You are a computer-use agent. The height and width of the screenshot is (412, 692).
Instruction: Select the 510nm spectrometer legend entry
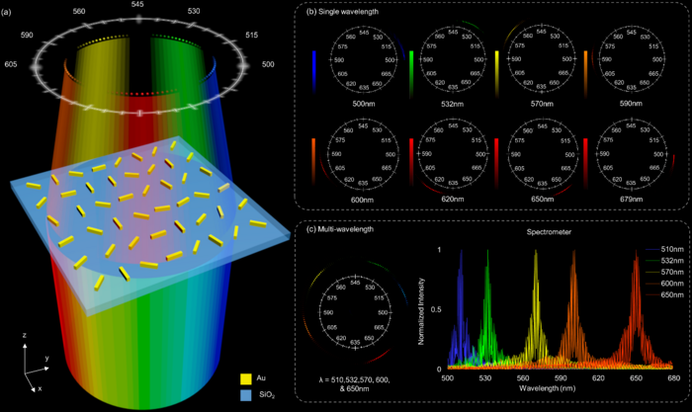(647, 250)
